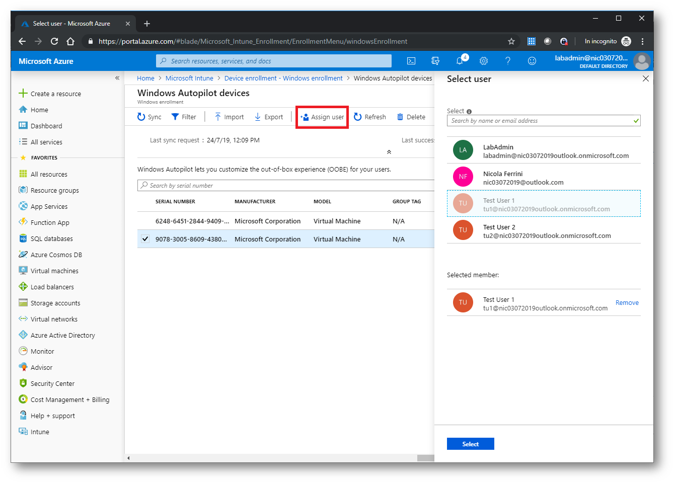675x484 pixels.
Task: Open Chrome three-dot menu
Action: [x=642, y=41]
